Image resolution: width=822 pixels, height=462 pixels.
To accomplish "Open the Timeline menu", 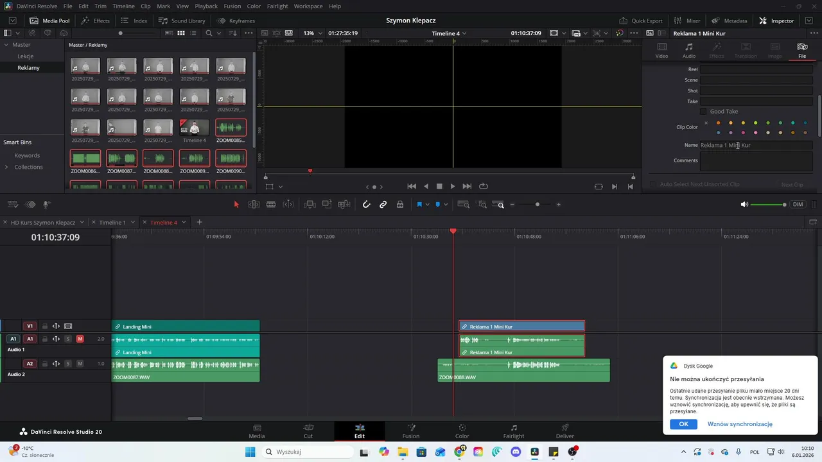I will point(123,6).
